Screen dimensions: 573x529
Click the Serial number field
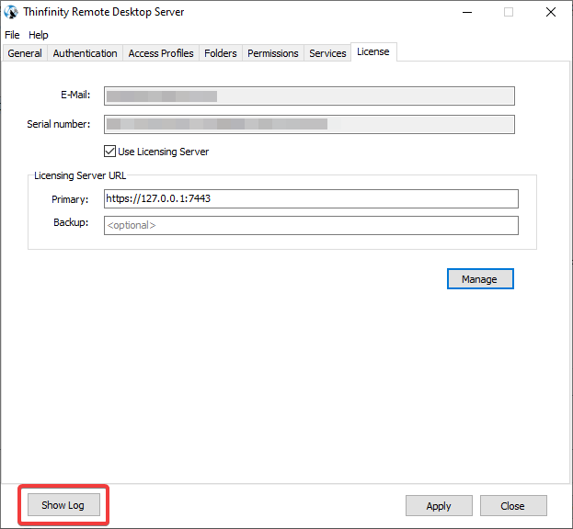pyautogui.click(x=309, y=124)
